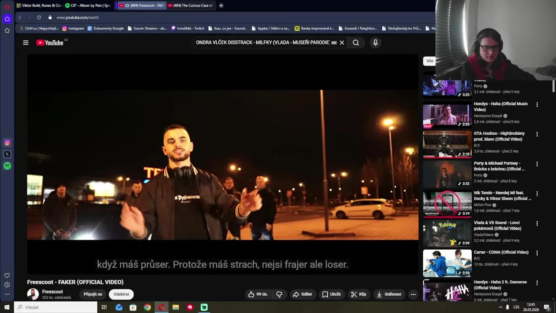Open Instagram bookmark in bookmarks bar

73,28
